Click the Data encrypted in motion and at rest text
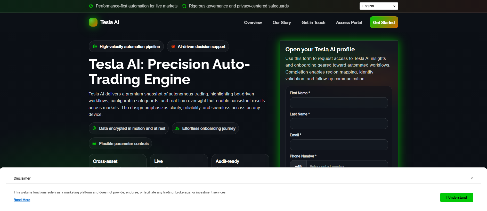The height and width of the screenshot is (211, 487). click(x=132, y=128)
